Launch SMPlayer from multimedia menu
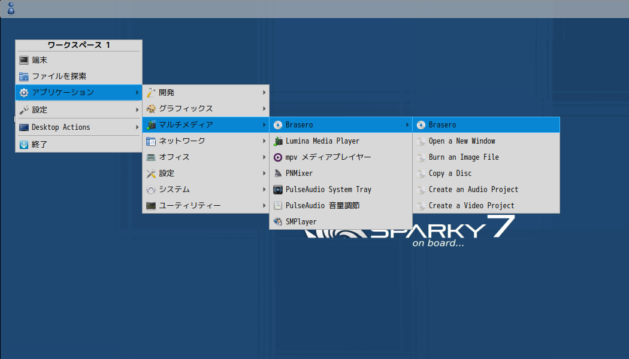Screen dimensions: 629x359 pos(341,221)
